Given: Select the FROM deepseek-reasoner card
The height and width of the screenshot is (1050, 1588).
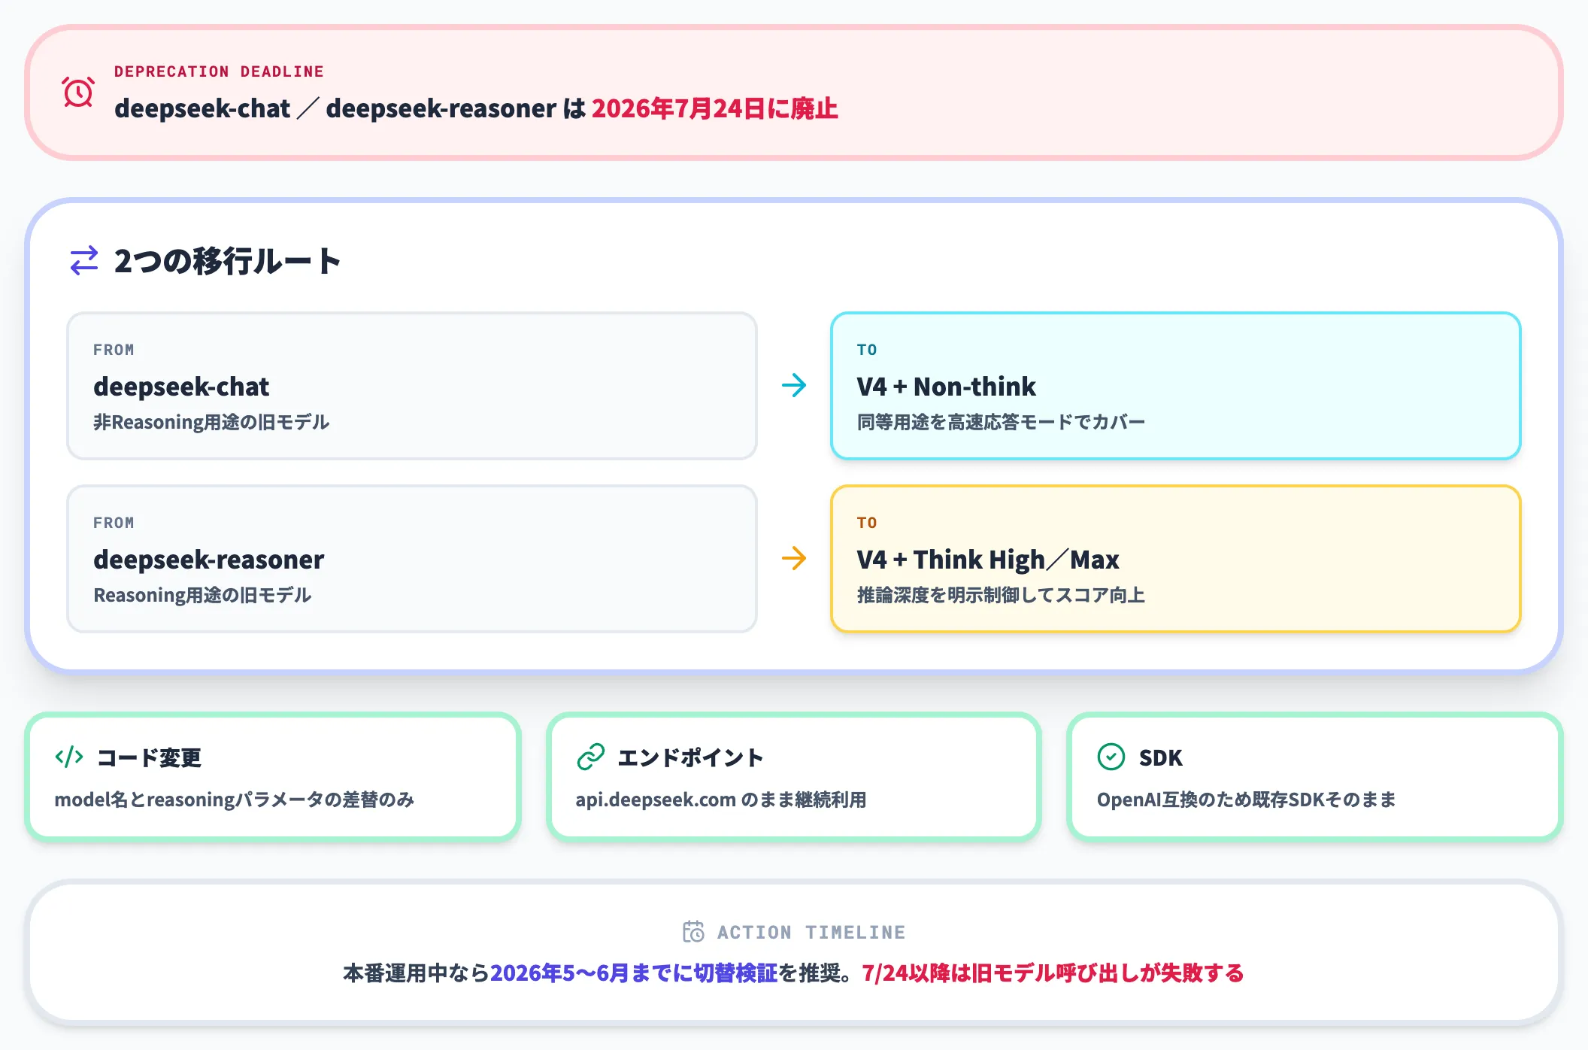Looking at the screenshot, I should pyautogui.click(x=411, y=559).
